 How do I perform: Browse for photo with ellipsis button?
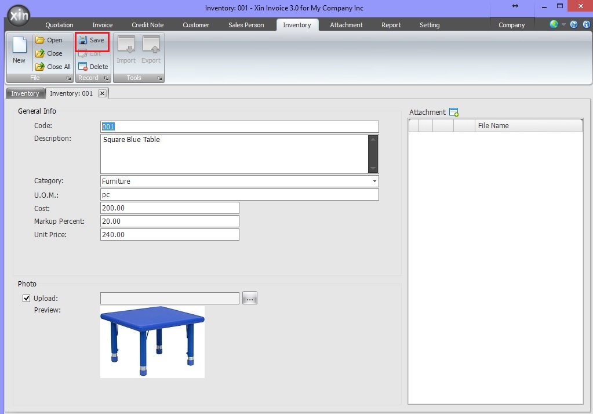point(250,298)
